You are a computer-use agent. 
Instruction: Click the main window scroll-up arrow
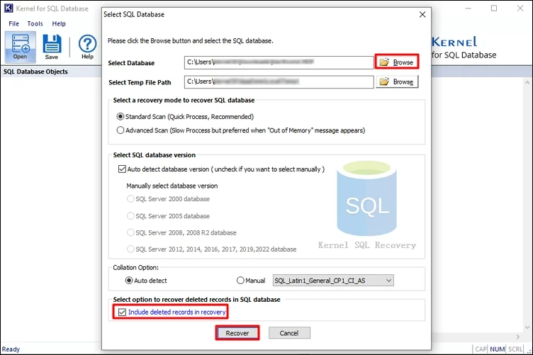click(527, 83)
